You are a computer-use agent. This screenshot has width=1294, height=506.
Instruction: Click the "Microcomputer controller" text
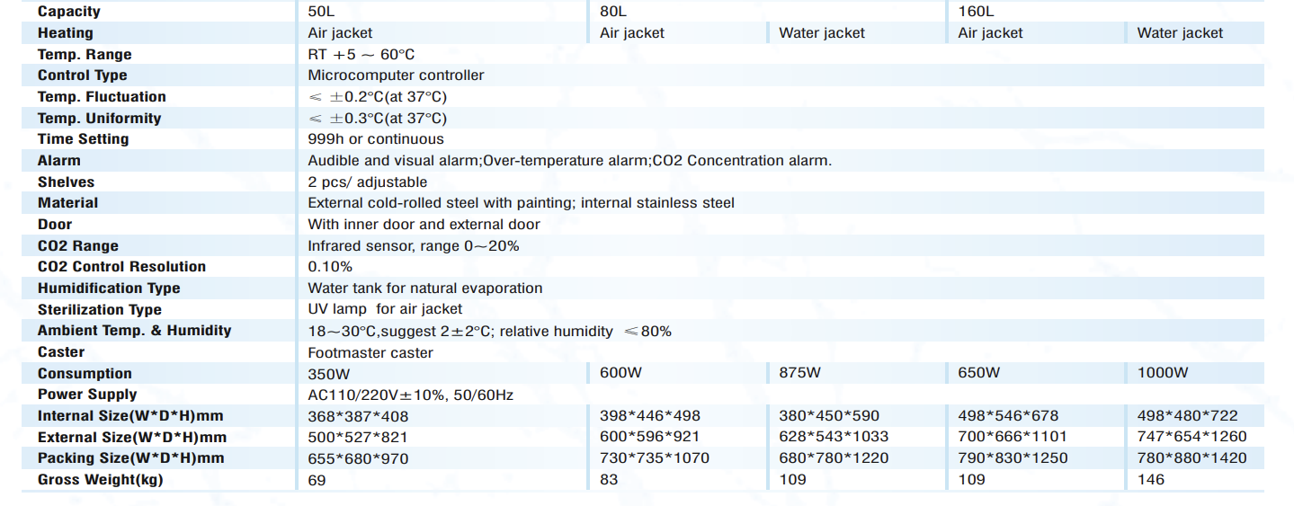396,75
